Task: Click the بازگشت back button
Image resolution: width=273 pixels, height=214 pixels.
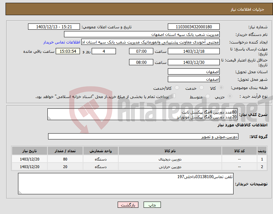Action: coord(128,205)
